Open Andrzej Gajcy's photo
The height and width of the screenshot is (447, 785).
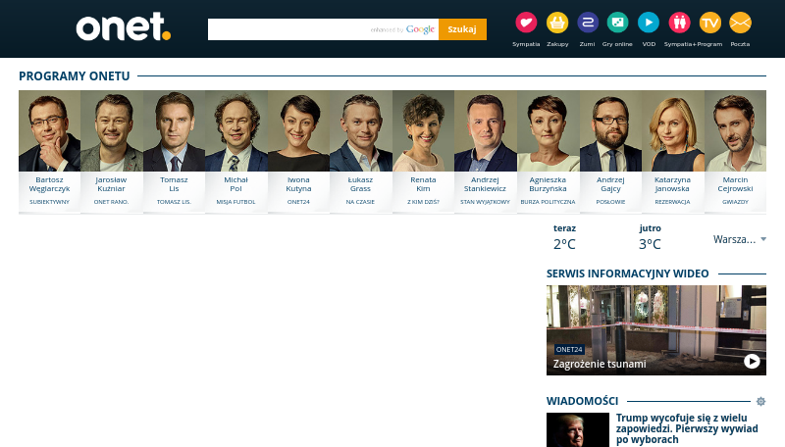pos(610,131)
